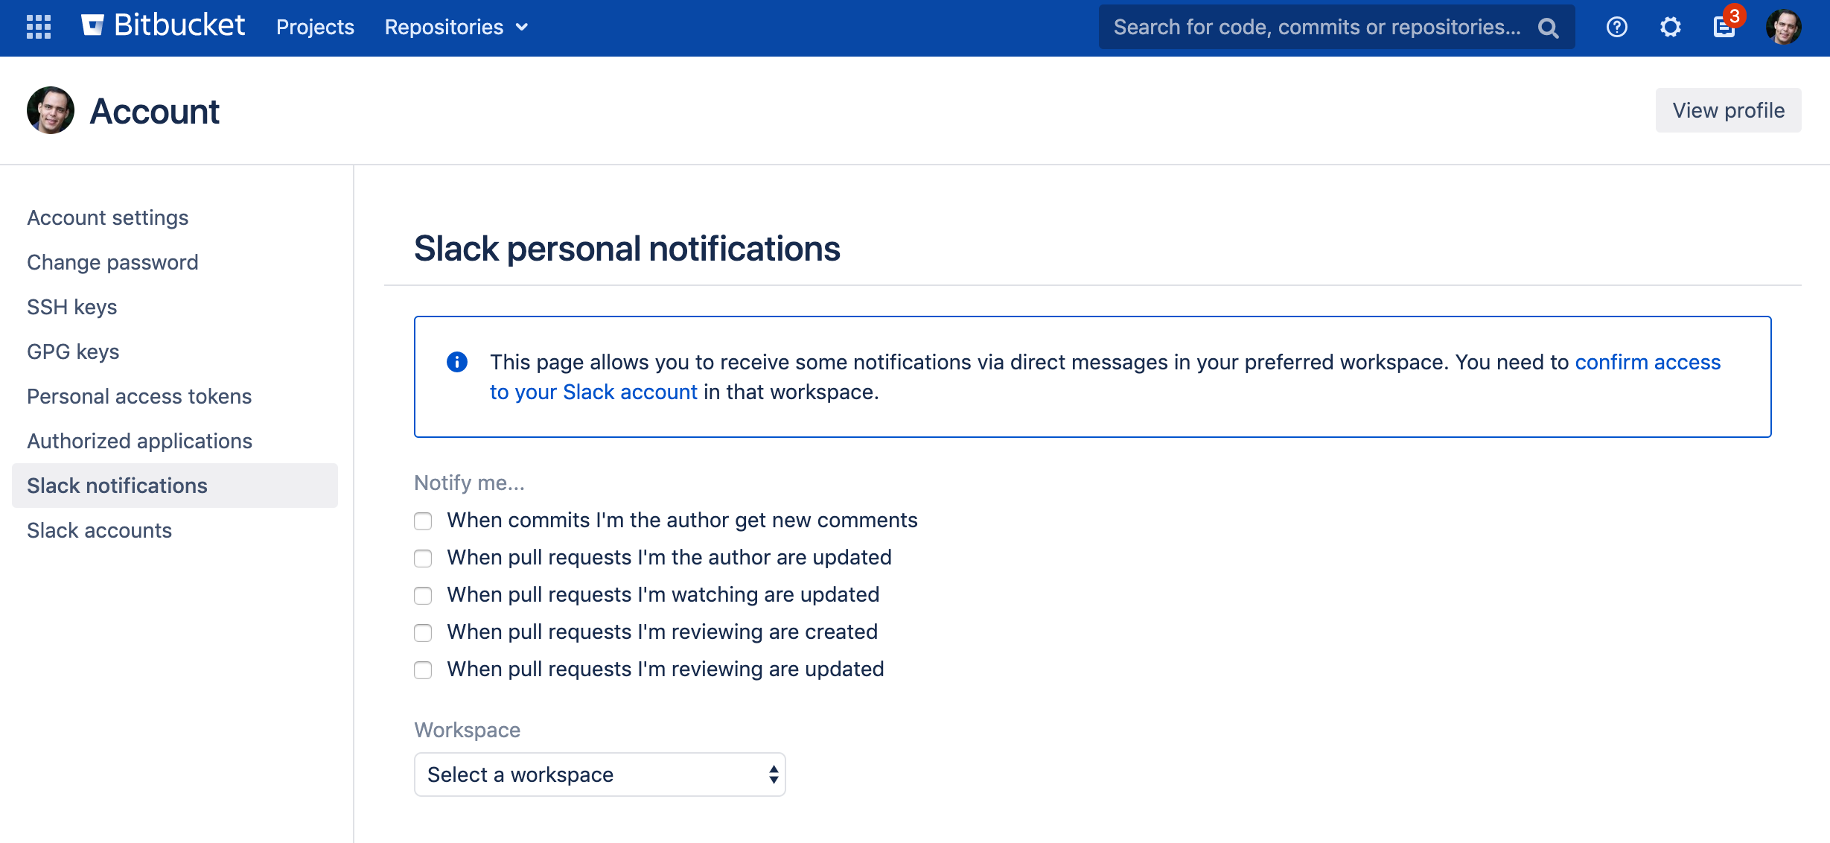Expand the Workspace dropdown selector
This screenshot has width=1830, height=843.
(x=601, y=773)
